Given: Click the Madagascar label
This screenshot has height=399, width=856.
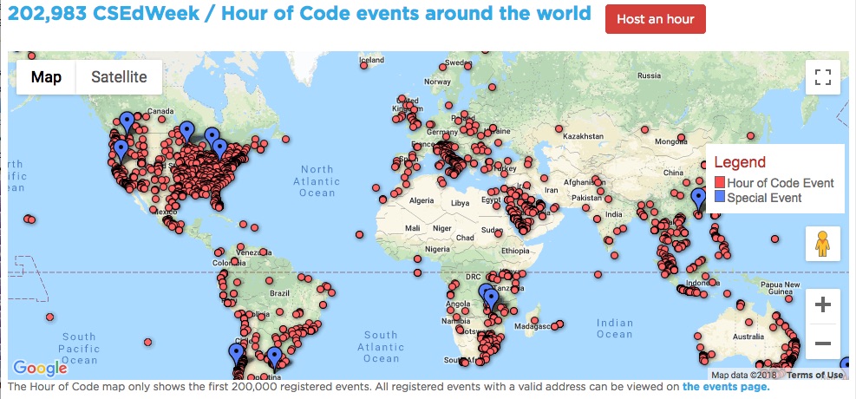Looking at the screenshot, I should 533,326.
